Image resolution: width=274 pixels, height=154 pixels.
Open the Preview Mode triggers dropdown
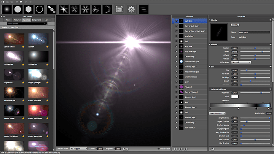(79, 148)
